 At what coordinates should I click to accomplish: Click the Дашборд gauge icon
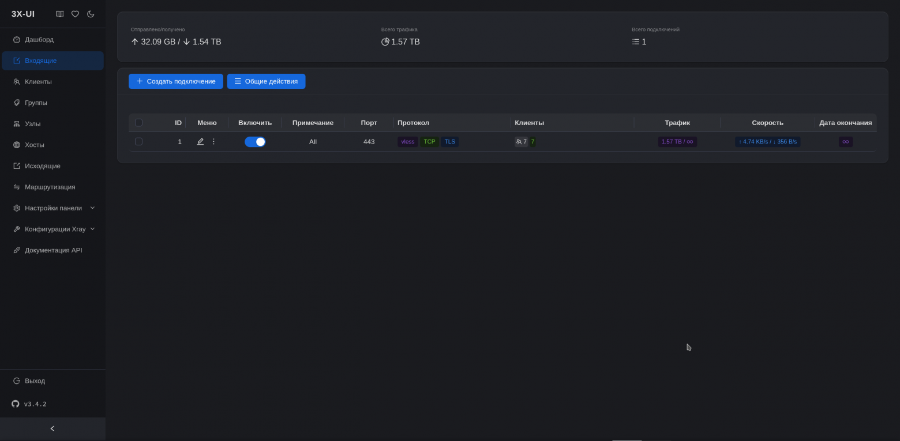pos(17,40)
